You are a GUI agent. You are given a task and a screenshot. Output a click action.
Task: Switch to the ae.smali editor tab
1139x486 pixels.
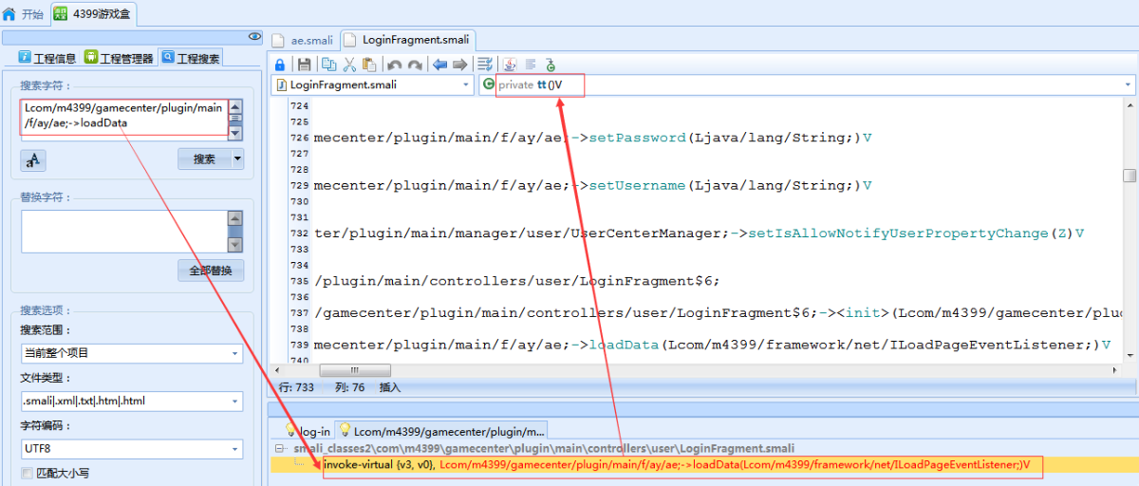coord(302,40)
